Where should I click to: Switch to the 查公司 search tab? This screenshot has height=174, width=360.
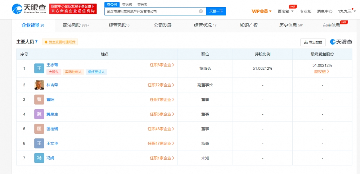(112, 4)
